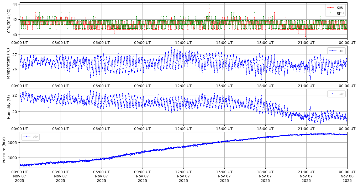Select the red cpu line sample in legend
Screen dimensions: 358x185
point(330,8)
